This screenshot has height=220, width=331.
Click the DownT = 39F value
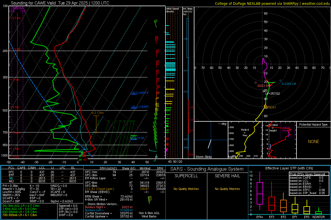click(11, 201)
